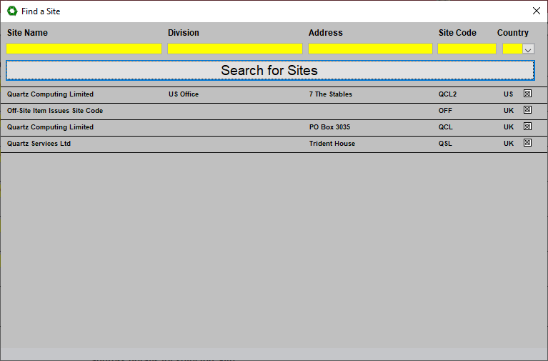Viewport: 548px width, 361px height.
Task: Click the US Office division cell
Action: (184, 94)
